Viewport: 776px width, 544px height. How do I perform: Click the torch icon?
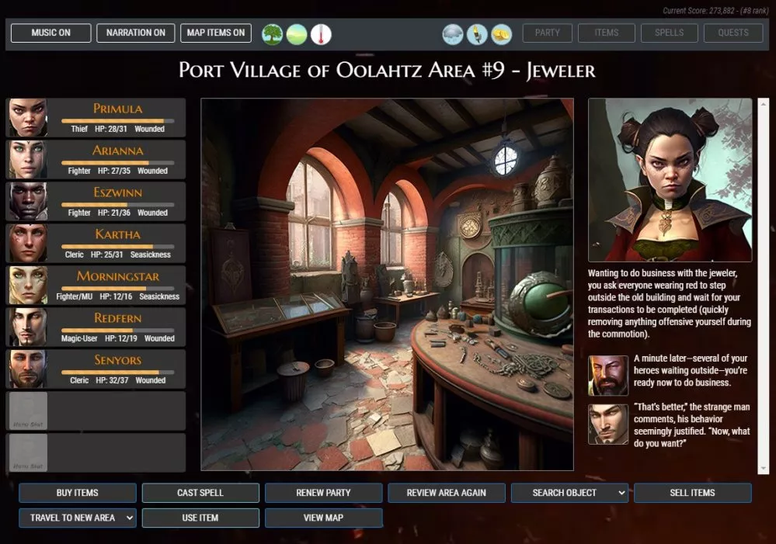[x=477, y=33]
